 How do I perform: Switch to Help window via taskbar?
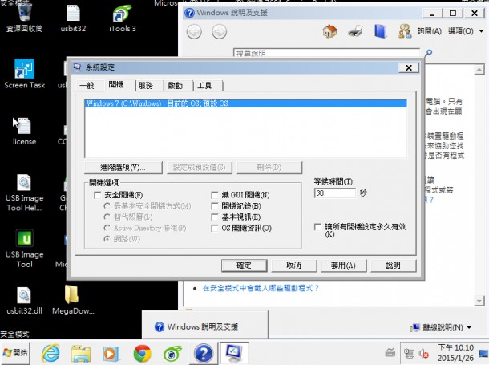tap(204, 354)
